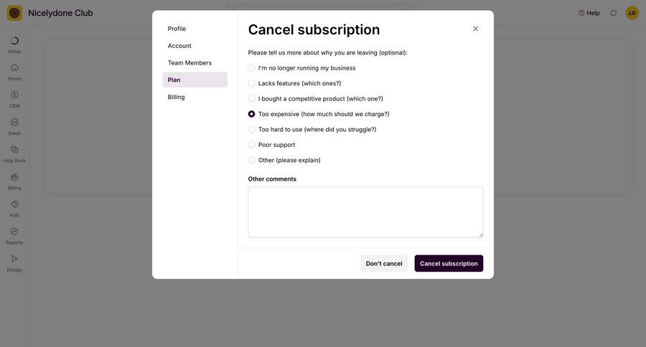Screen dimensions: 646x347
Task: Switch to the Profile settings tab
Action: (177, 29)
